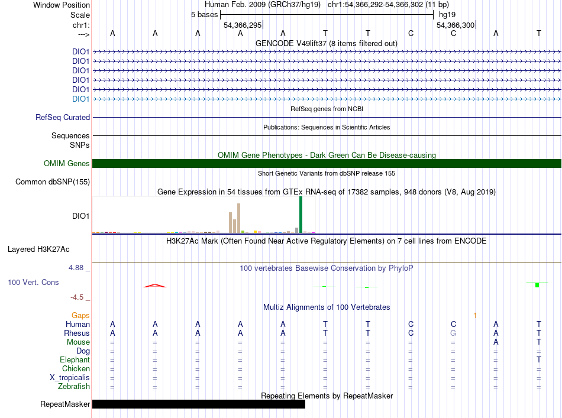Screen dimensions: 562x418
Task: Click the 54,366,300 coordinate marker
Action: point(456,25)
